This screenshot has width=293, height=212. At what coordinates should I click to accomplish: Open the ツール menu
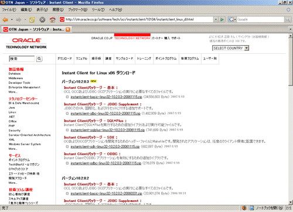(98, 9)
